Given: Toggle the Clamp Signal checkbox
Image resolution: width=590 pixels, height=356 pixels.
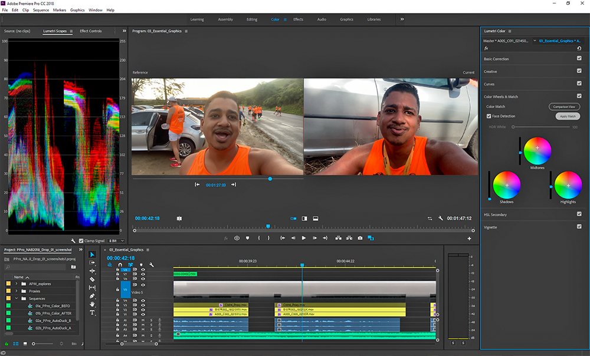Looking at the screenshot, I should click(x=82, y=240).
